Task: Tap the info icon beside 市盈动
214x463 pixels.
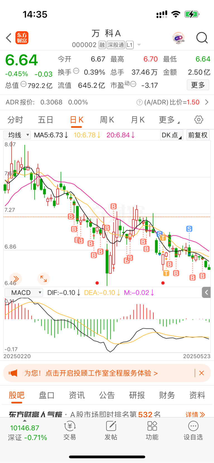Action: [133, 84]
